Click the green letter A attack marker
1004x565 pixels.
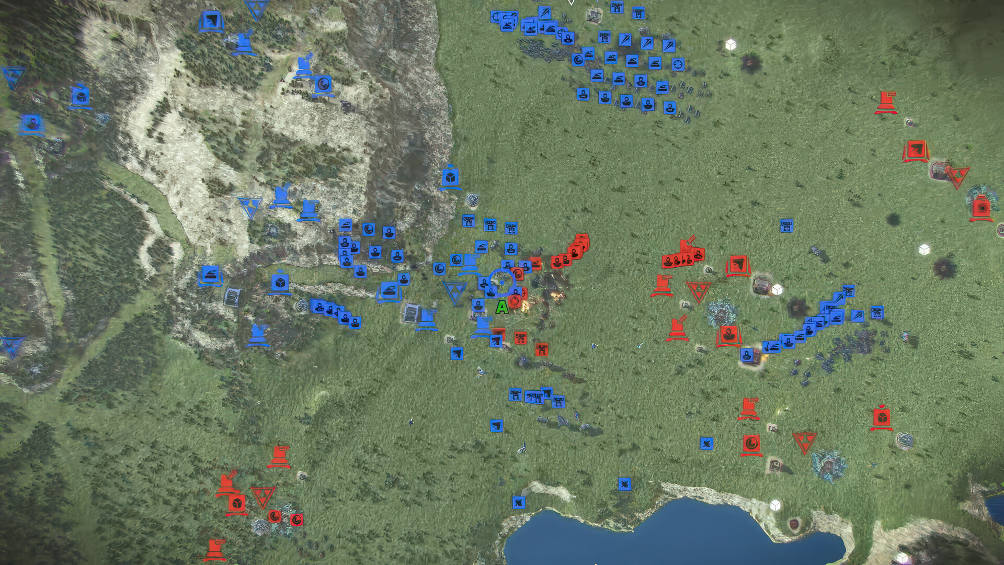point(501,308)
